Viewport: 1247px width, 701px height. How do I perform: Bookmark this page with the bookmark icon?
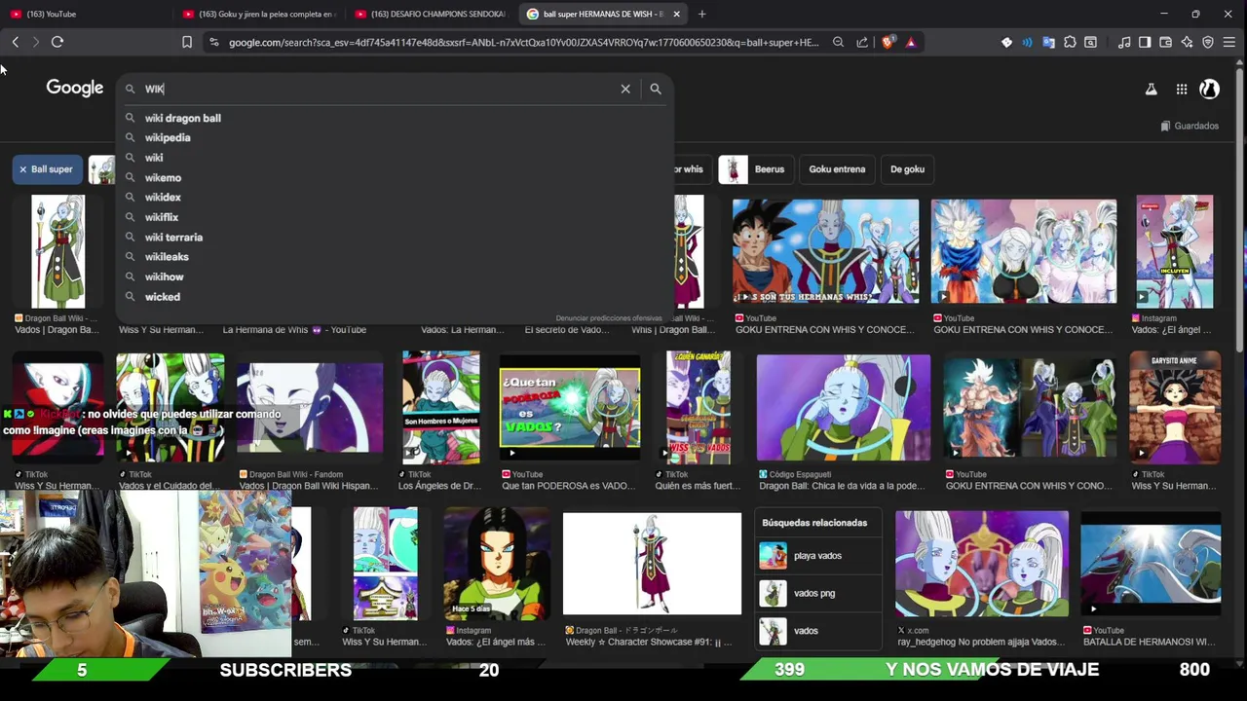(x=187, y=42)
